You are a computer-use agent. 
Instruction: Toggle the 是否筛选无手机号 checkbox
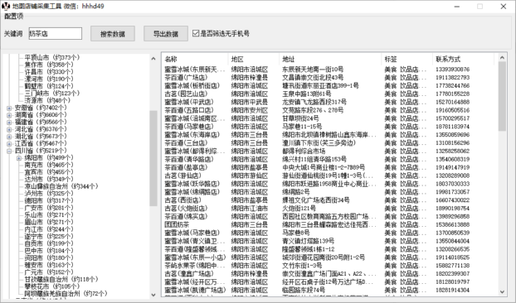click(196, 33)
